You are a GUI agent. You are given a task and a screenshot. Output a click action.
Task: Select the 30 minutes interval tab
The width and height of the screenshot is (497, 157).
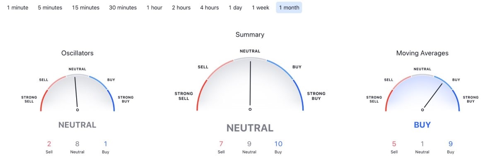pos(123,7)
